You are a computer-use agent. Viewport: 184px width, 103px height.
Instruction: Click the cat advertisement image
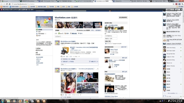109,78
